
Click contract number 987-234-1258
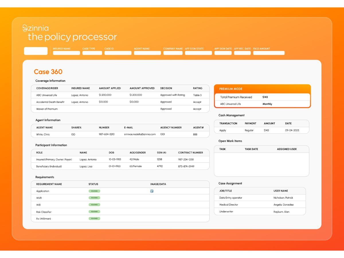(x=186, y=159)
